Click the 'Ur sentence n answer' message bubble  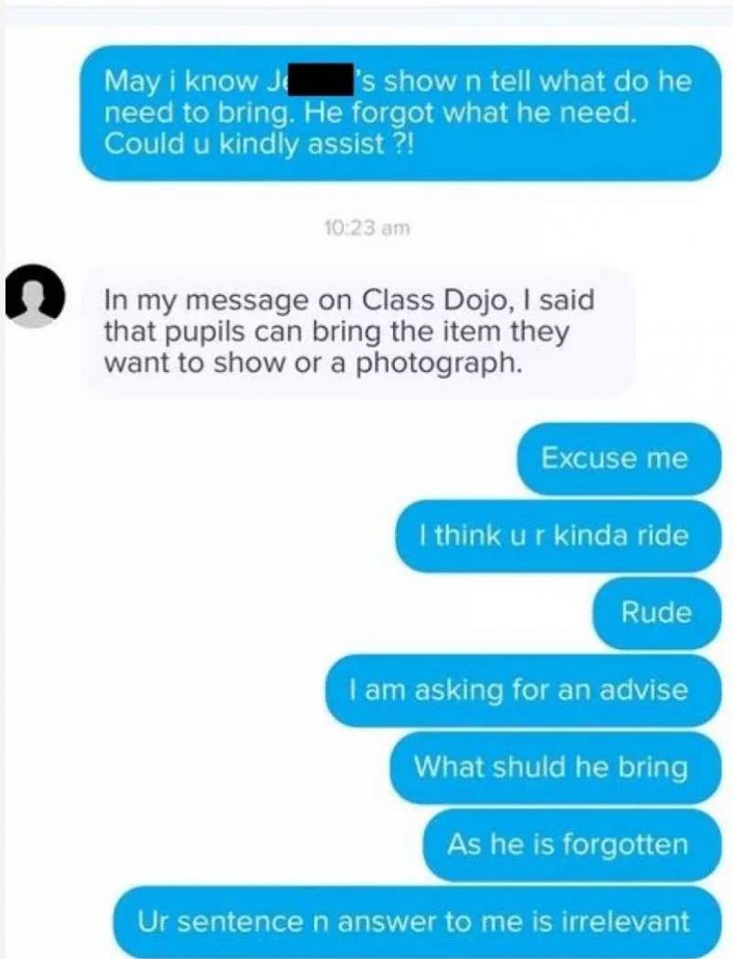(x=417, y=921)
